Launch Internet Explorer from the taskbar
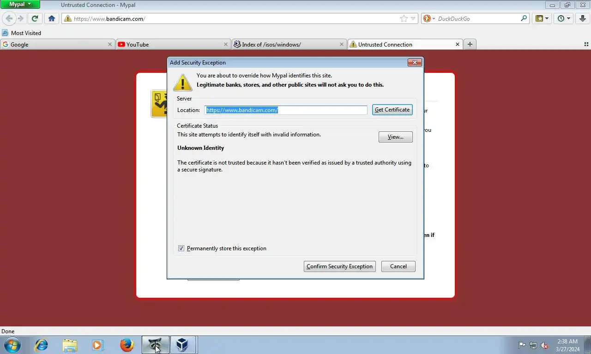The height and width of the screenshot is (354, 591). point(42,345)
